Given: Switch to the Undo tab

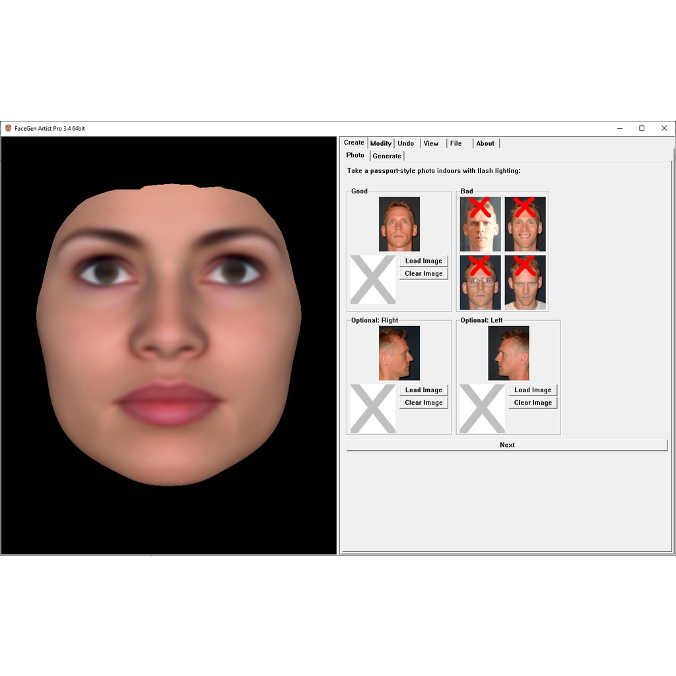Looking at the screenshot, I should (x=405, y=143).
